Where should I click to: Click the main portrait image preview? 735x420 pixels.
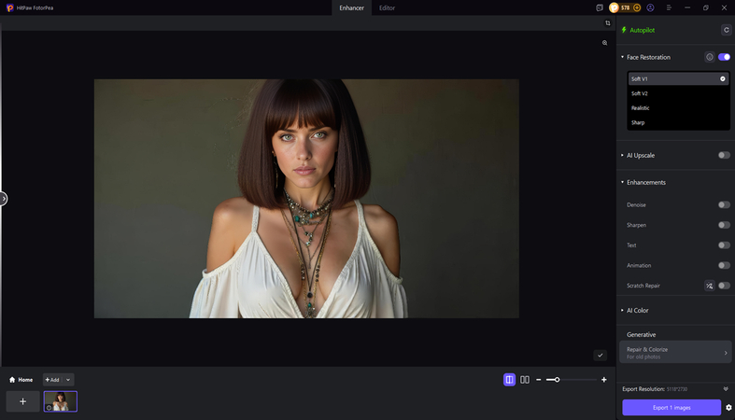306,199
